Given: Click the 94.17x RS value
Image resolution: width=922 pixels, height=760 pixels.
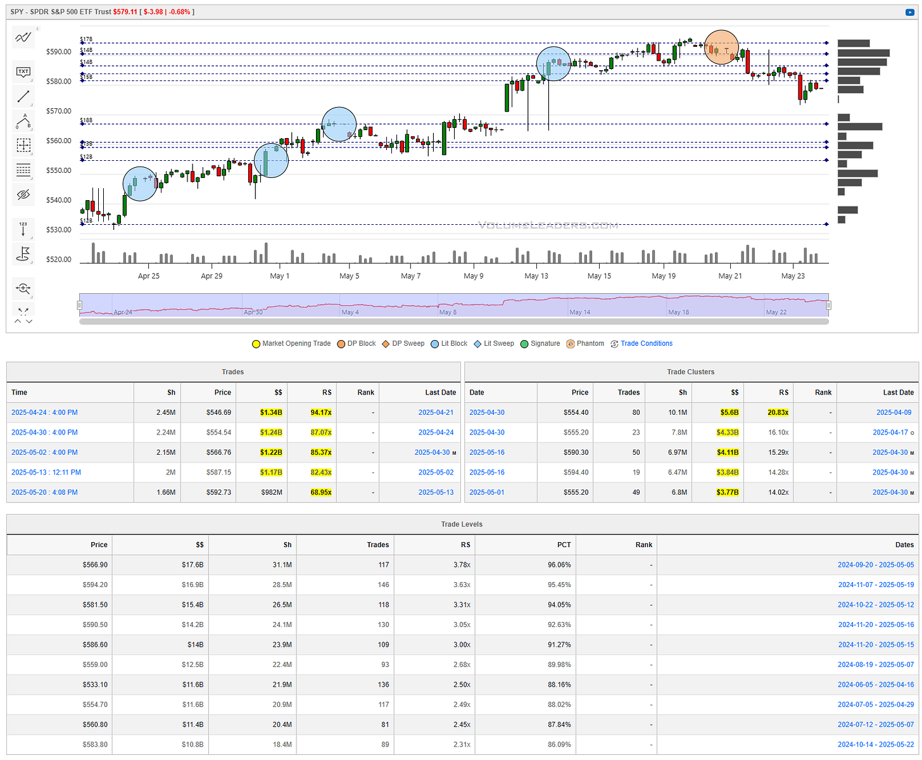Looking at the screenshot, I should pos(321,413).
